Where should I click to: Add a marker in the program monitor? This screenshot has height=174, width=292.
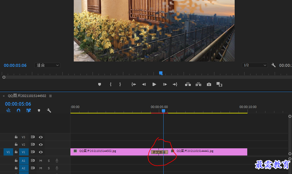(x=99, y=84)
